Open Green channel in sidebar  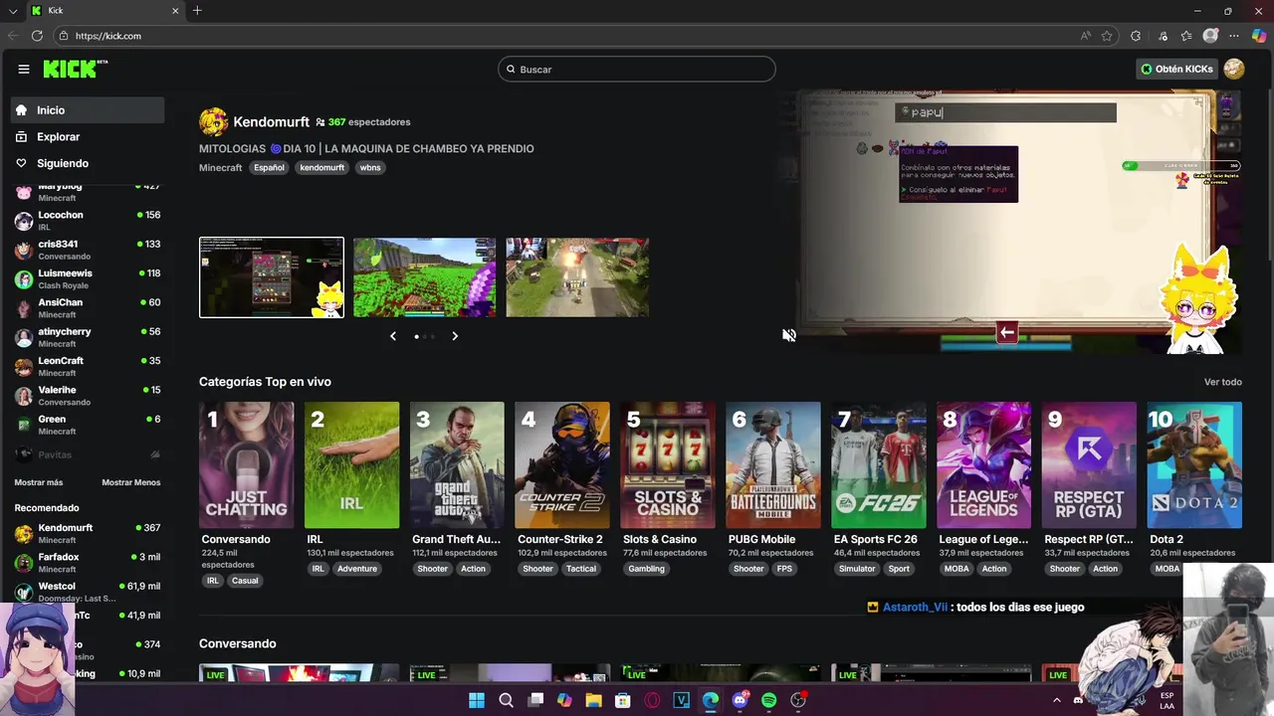coord(88,425)
